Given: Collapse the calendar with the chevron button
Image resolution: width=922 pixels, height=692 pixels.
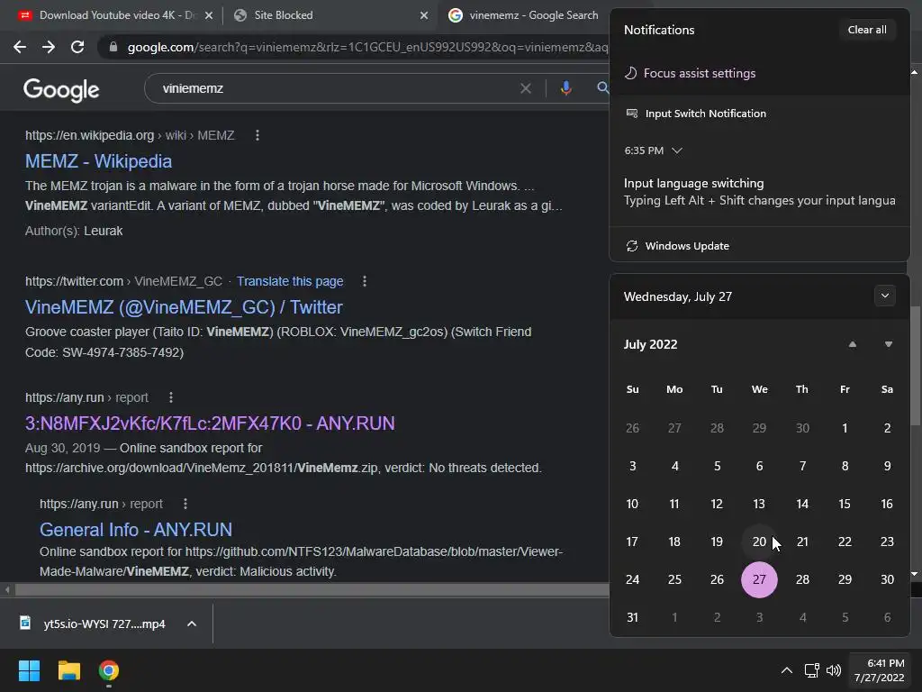Looking at the screenshot, I should coord(884,296).
